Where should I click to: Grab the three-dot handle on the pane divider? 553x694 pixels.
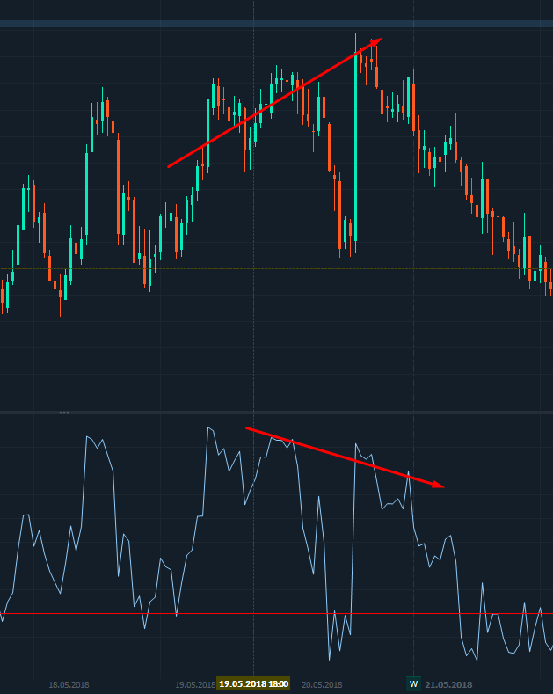coord(64,413)
